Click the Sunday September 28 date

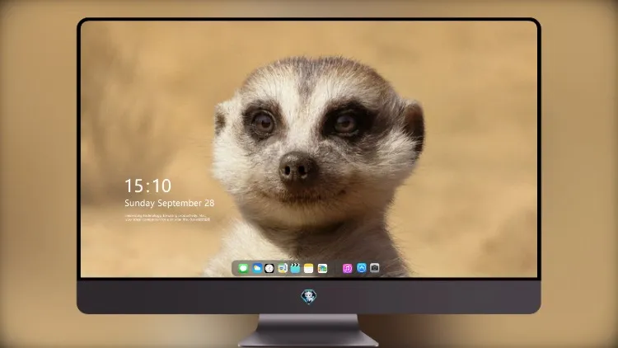tap(170, 203)
